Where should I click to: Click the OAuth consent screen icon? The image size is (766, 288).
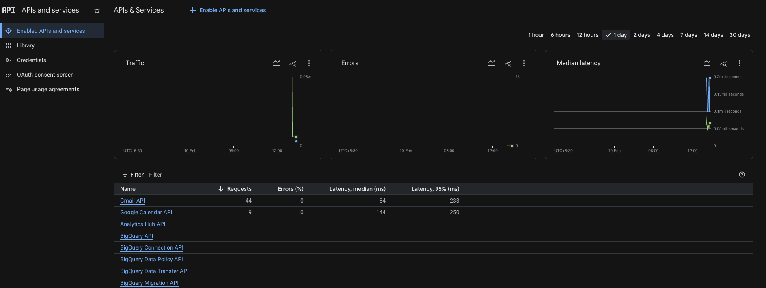9,75
